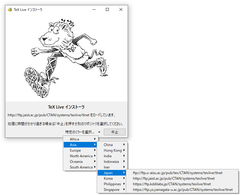Expand the Indonesia mirror list

(x=112, y=162)
